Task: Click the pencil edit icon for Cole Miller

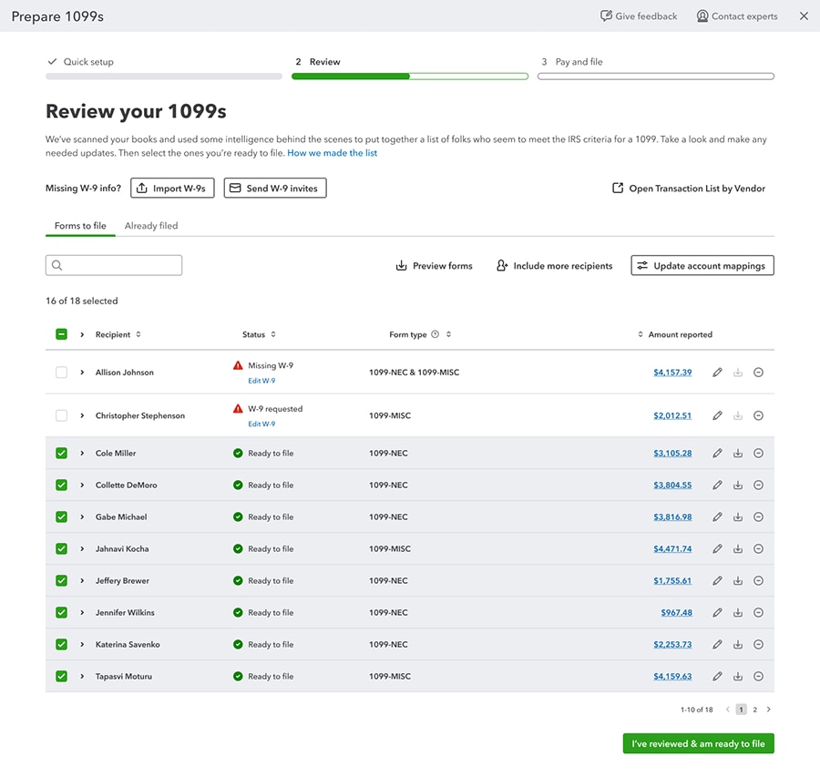Action: pyautogui.click(x=717, y=454)
